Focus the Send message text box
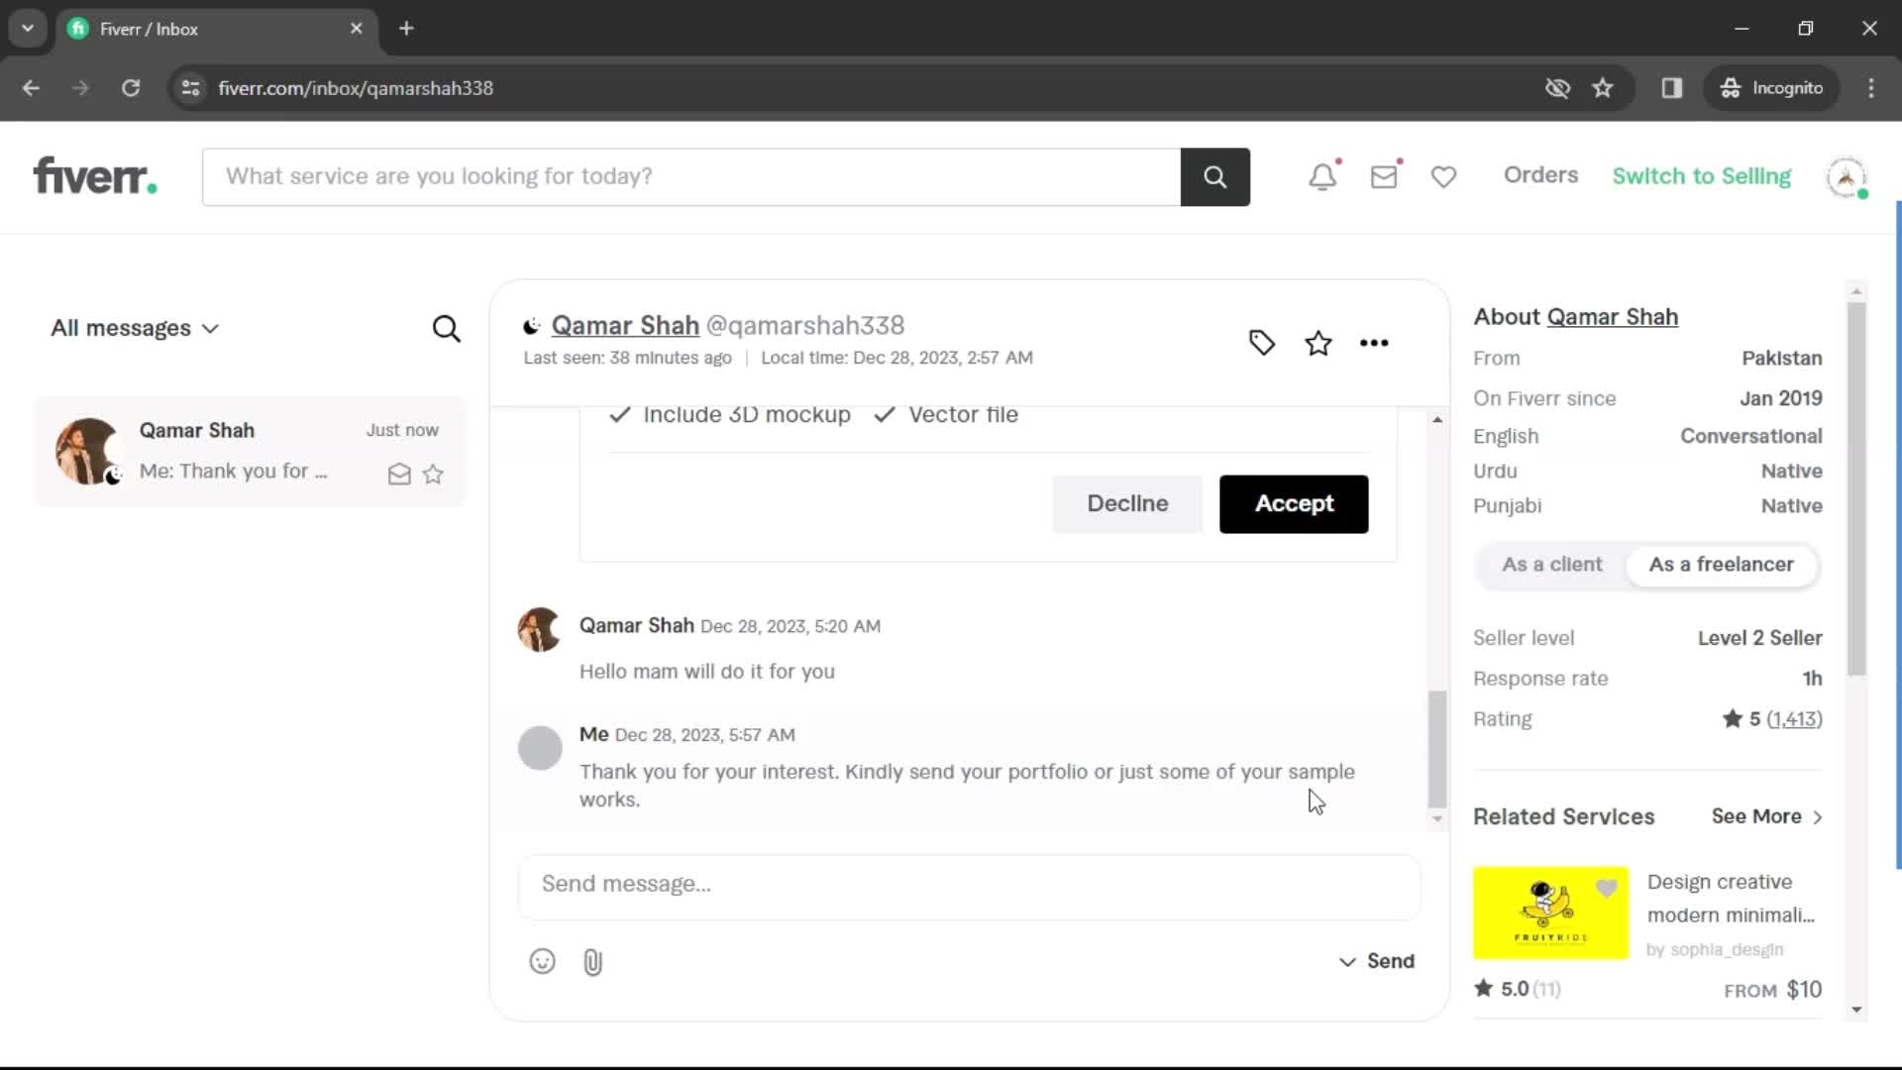Screen dimensions: 1902x1070 pos(969,885)
